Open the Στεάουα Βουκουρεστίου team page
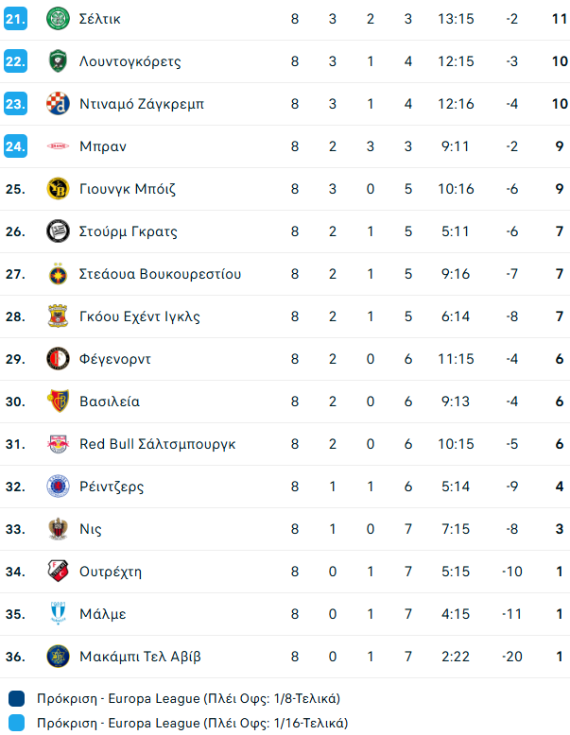Screen dimensions: 570x735 click(160, 274)
